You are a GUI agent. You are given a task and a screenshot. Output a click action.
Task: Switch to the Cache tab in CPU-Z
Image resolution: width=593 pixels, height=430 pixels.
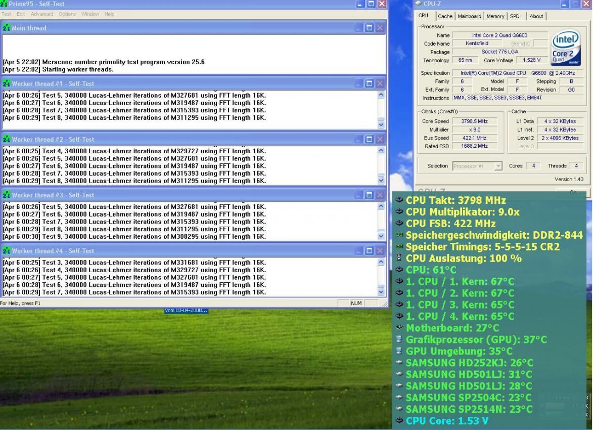point(445,16)
